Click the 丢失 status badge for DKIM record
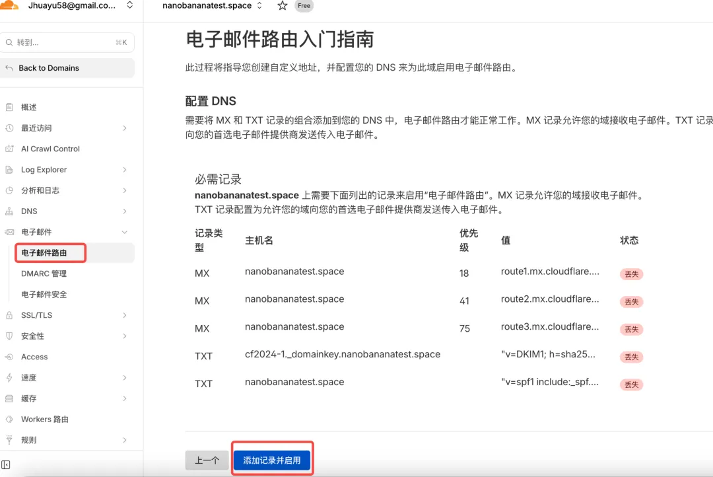 [x=632, y=357]
